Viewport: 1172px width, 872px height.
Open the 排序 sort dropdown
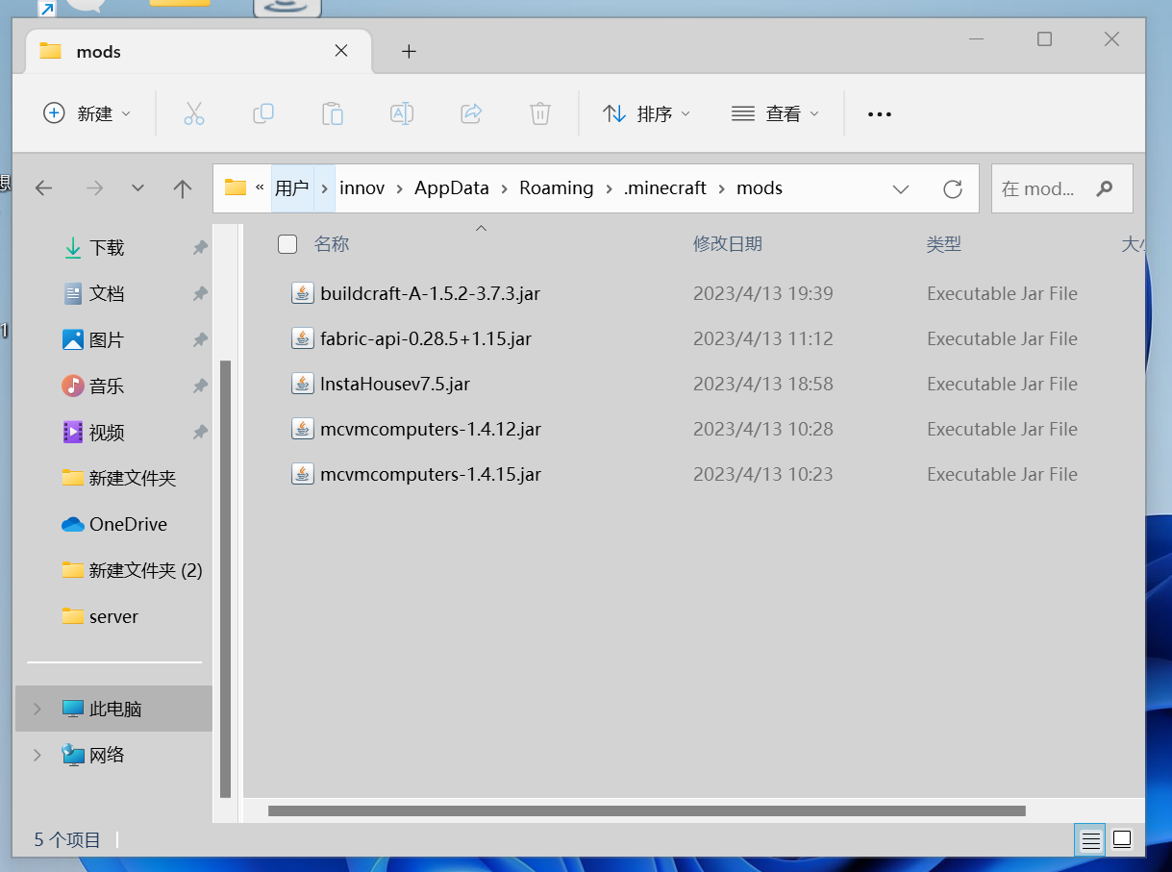click(646, 113)
